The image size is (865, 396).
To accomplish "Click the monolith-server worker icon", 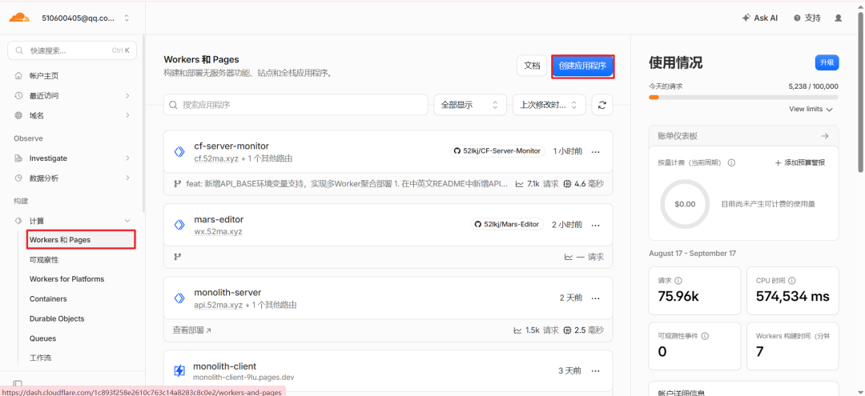I will [179, 298].
